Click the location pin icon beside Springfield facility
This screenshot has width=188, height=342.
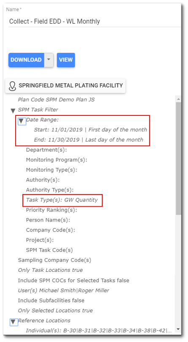coord(12,86)
